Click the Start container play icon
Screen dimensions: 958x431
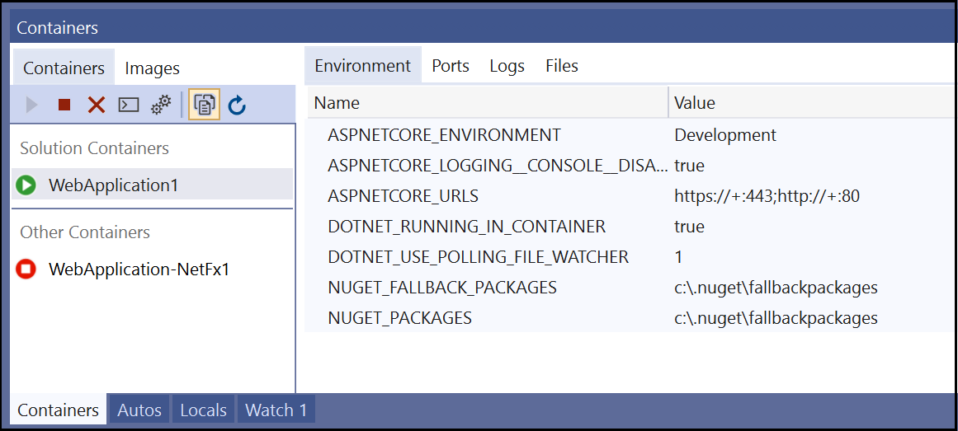pos(32,105)
